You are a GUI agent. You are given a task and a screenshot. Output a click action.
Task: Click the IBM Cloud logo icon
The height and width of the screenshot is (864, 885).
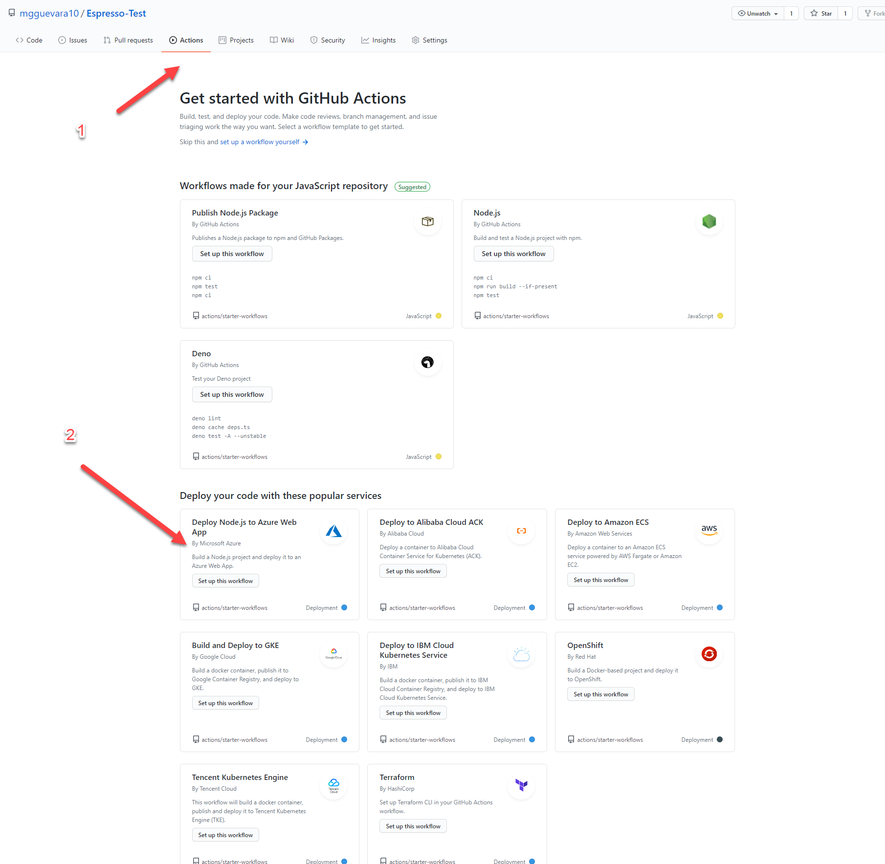[x=522, y=654]
